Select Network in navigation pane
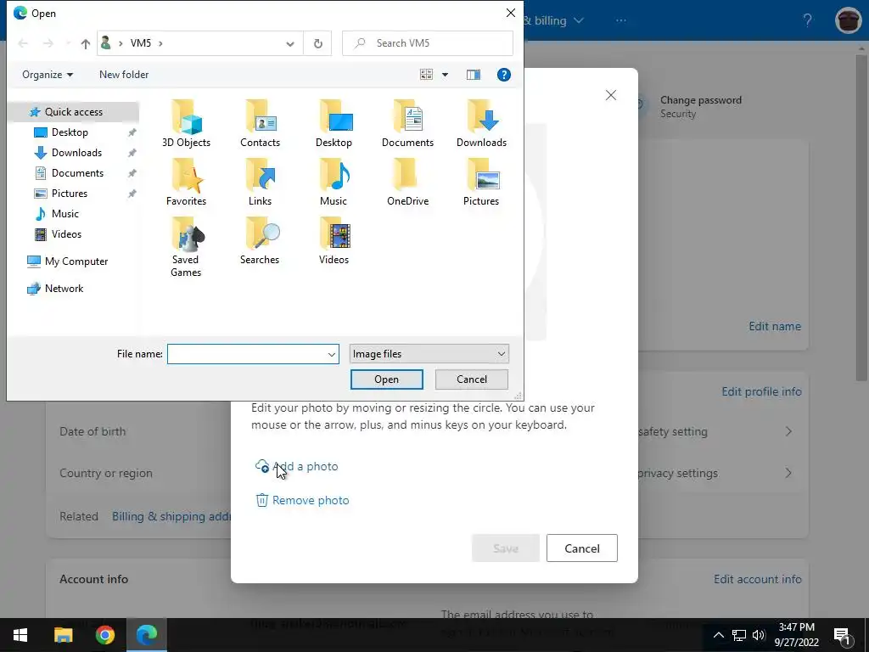 point(64,289)
